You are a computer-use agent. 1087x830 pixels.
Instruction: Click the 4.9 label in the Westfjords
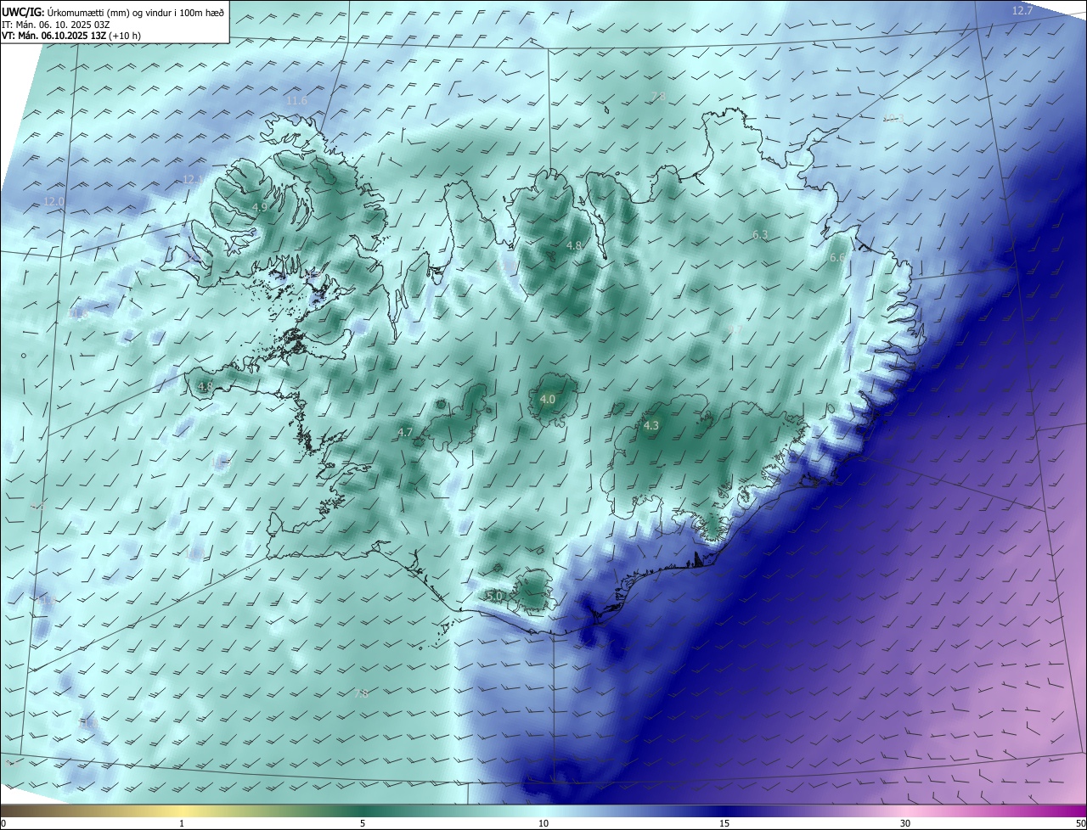(x=260, y=207)
